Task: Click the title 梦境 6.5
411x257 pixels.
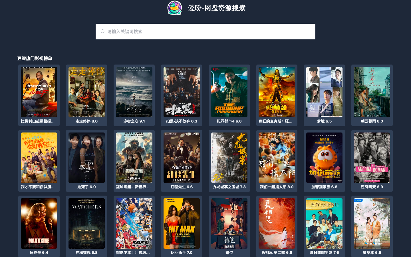Action: 324,121
